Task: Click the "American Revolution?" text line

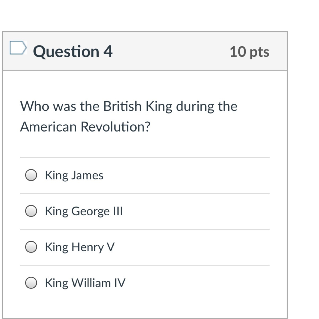Action: (85, 127)
